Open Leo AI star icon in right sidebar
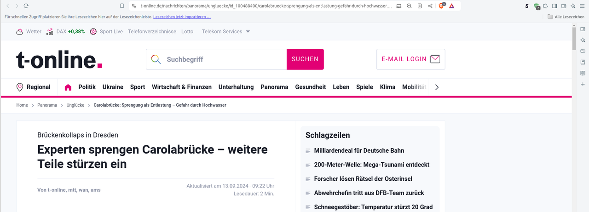This screenshot has height=212, width=589. (583, 40)
